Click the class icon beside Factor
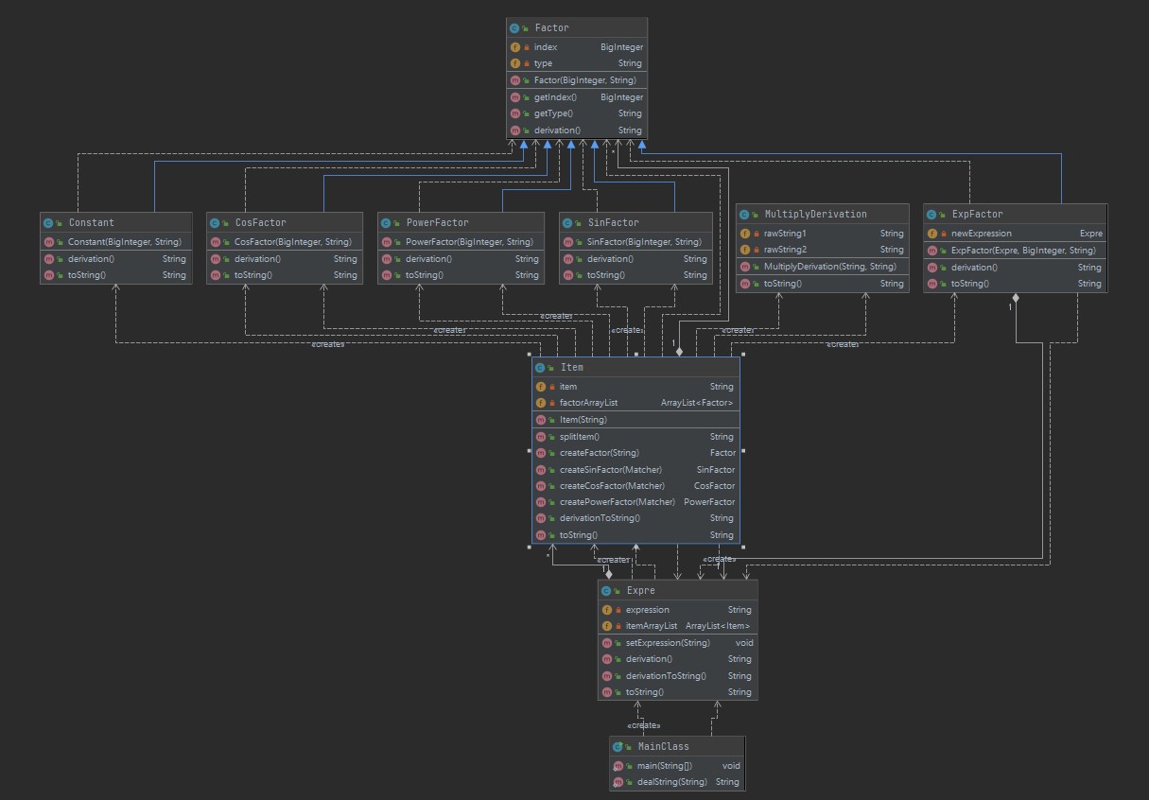The width and height of the screenshot is (1149, 800). click(x=515, y=28)
